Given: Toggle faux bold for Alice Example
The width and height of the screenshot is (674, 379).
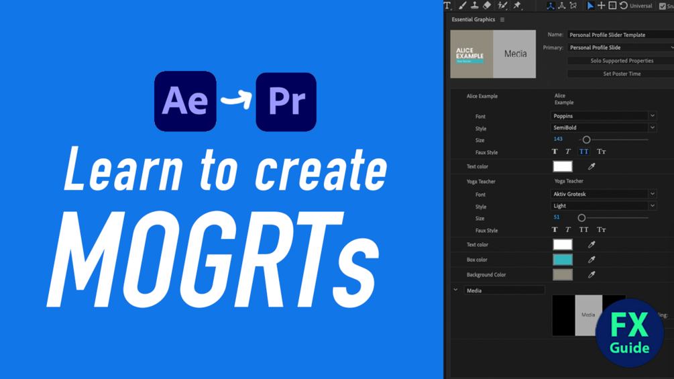Looking at the screenshot, I should pos(555,152).
